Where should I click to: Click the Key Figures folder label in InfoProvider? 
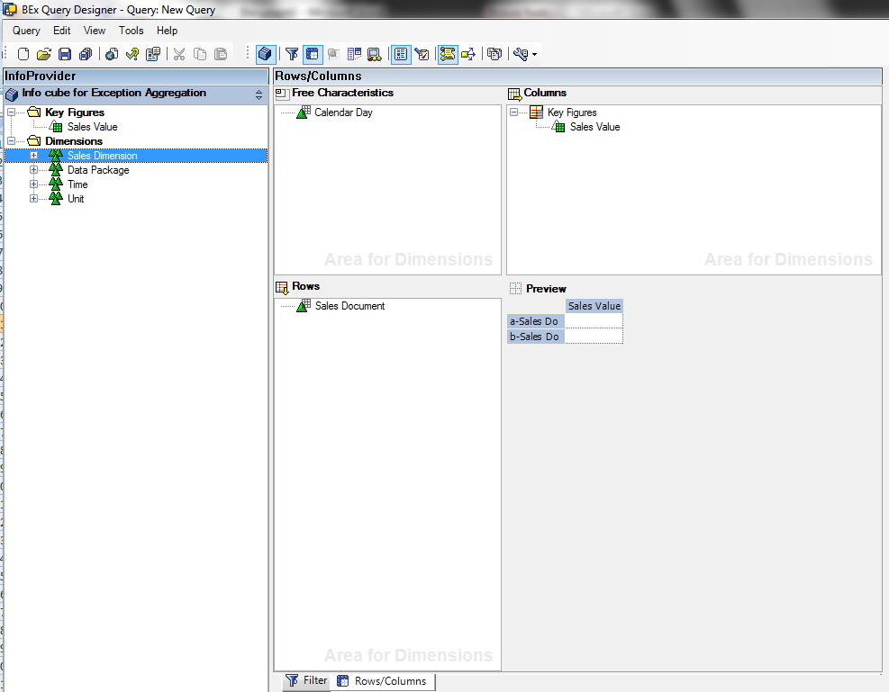click(x=75, y=112)
